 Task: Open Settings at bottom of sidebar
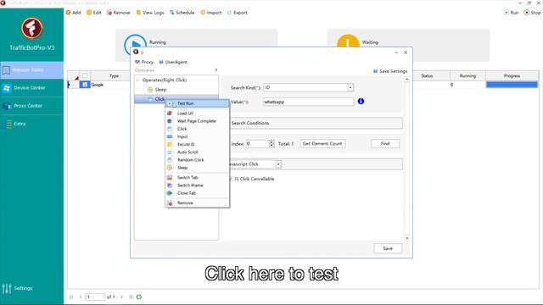(17, 288)
